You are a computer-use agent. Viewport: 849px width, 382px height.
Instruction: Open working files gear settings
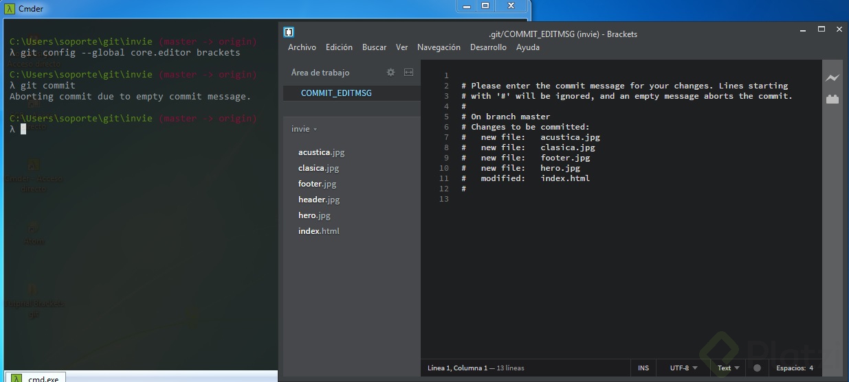pyautogui.click(x=390, y=72)
